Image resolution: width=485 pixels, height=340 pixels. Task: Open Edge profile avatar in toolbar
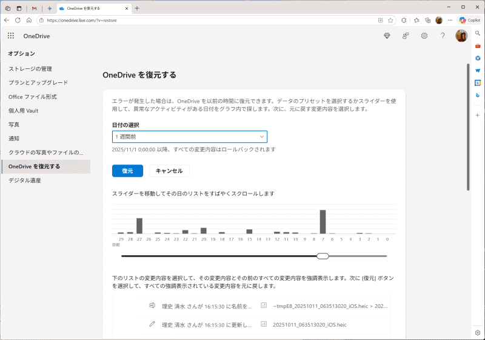point(438,21)
